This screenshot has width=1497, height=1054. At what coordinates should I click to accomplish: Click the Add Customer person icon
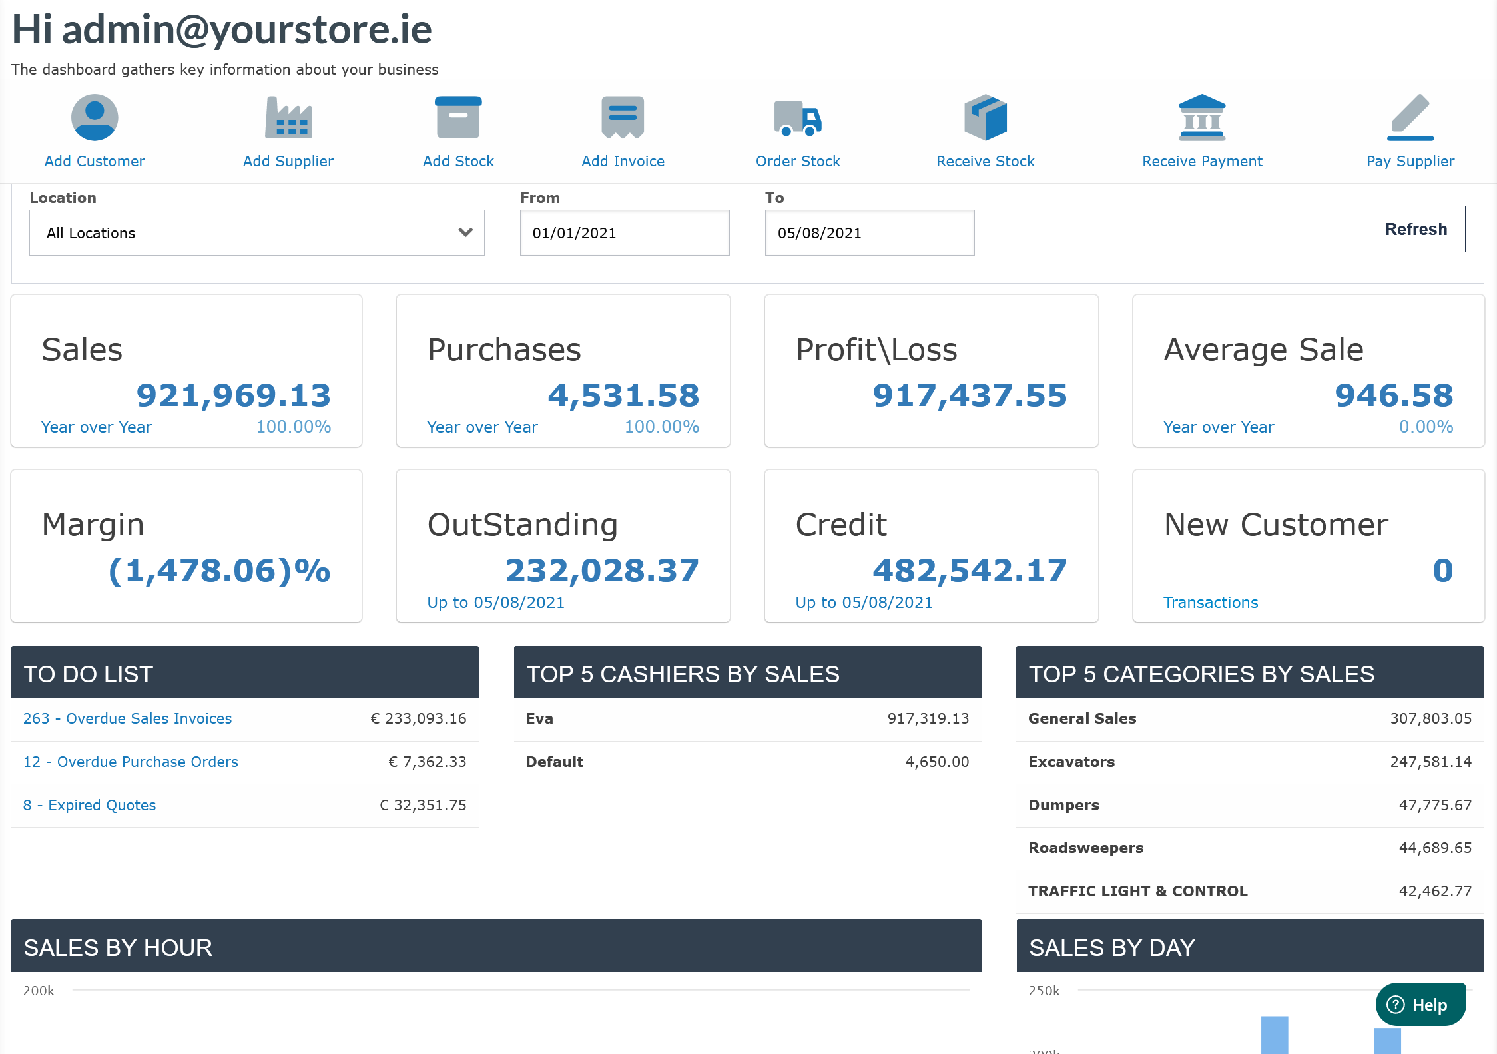click(x=95, y=118)
